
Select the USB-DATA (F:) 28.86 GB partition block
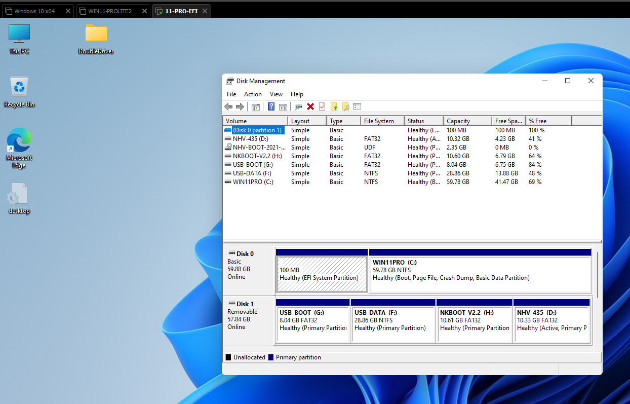click(x=393, y=324)
